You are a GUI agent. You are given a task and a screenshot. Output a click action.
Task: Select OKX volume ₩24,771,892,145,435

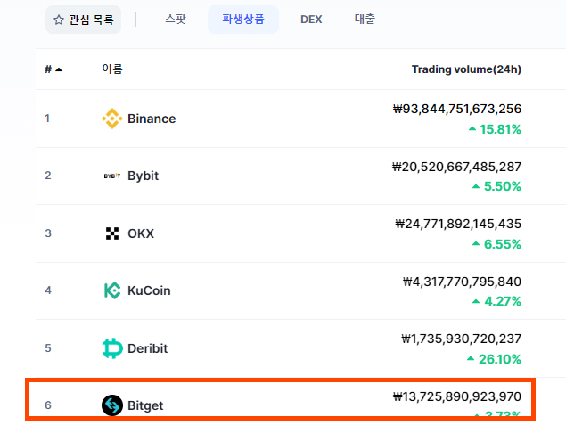[x=458, y=224]
